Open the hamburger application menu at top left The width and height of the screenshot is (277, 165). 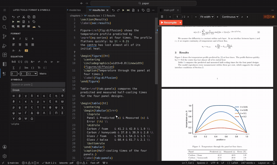[5, 10]
